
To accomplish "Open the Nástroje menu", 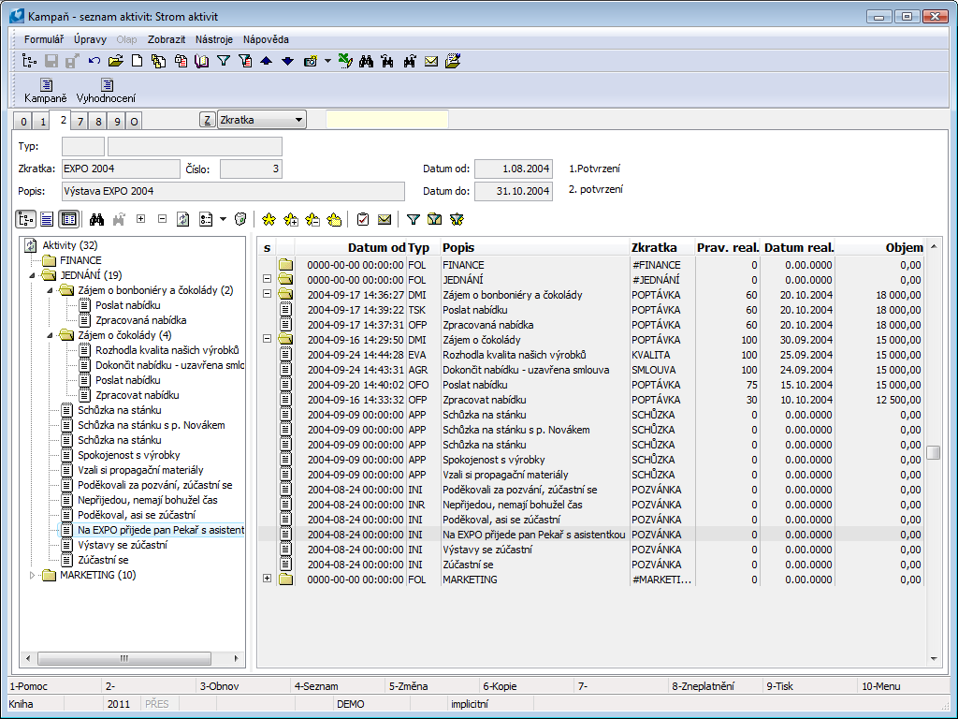I will click(214, 39).
